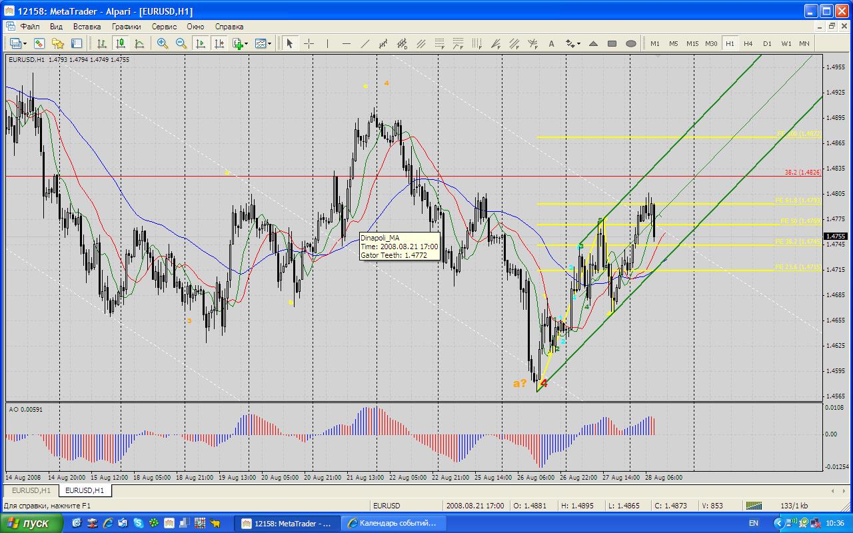The width and height of the screenshot is (853, 533).
Task: Switch timeframe to M1
Action: click(655, 43)
